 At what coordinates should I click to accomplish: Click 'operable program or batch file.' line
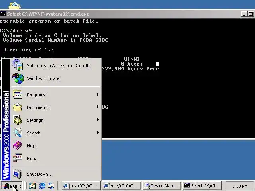pyautogui.click(x=49, y=21)
